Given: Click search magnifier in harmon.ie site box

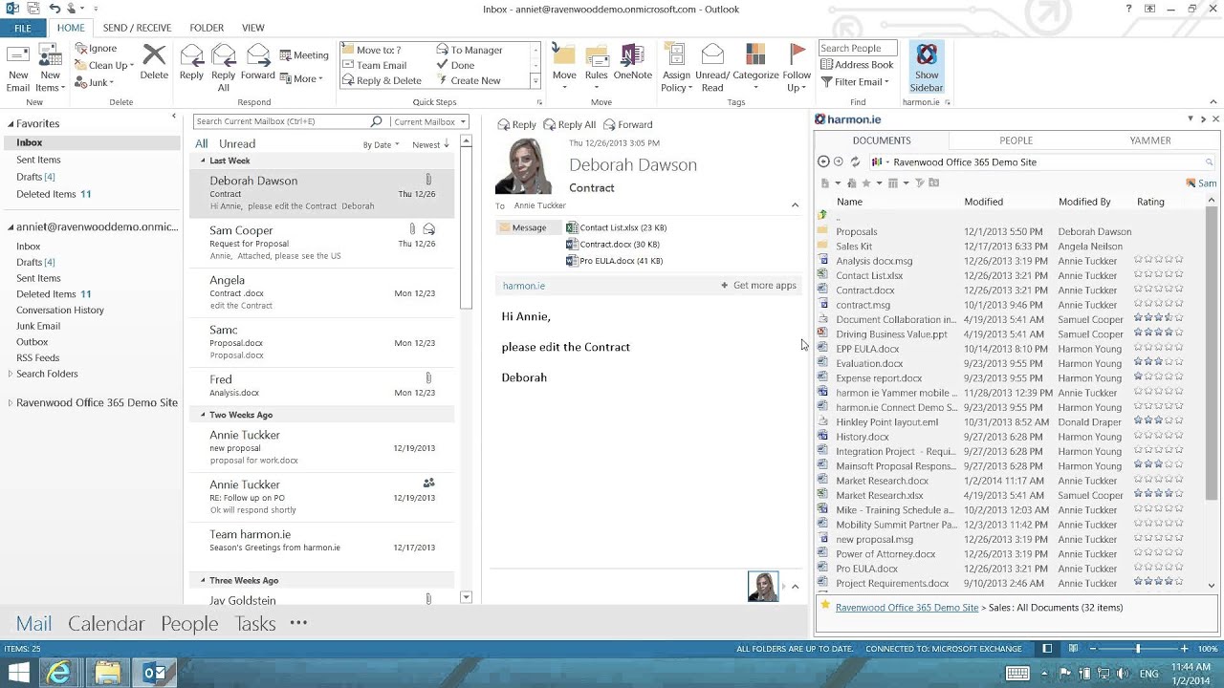Looking at the screenshot, I should tap(1209, 162).
